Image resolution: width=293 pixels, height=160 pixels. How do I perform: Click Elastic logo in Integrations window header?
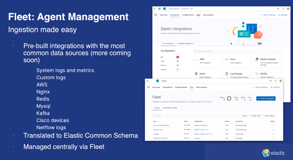pos(159,9)
